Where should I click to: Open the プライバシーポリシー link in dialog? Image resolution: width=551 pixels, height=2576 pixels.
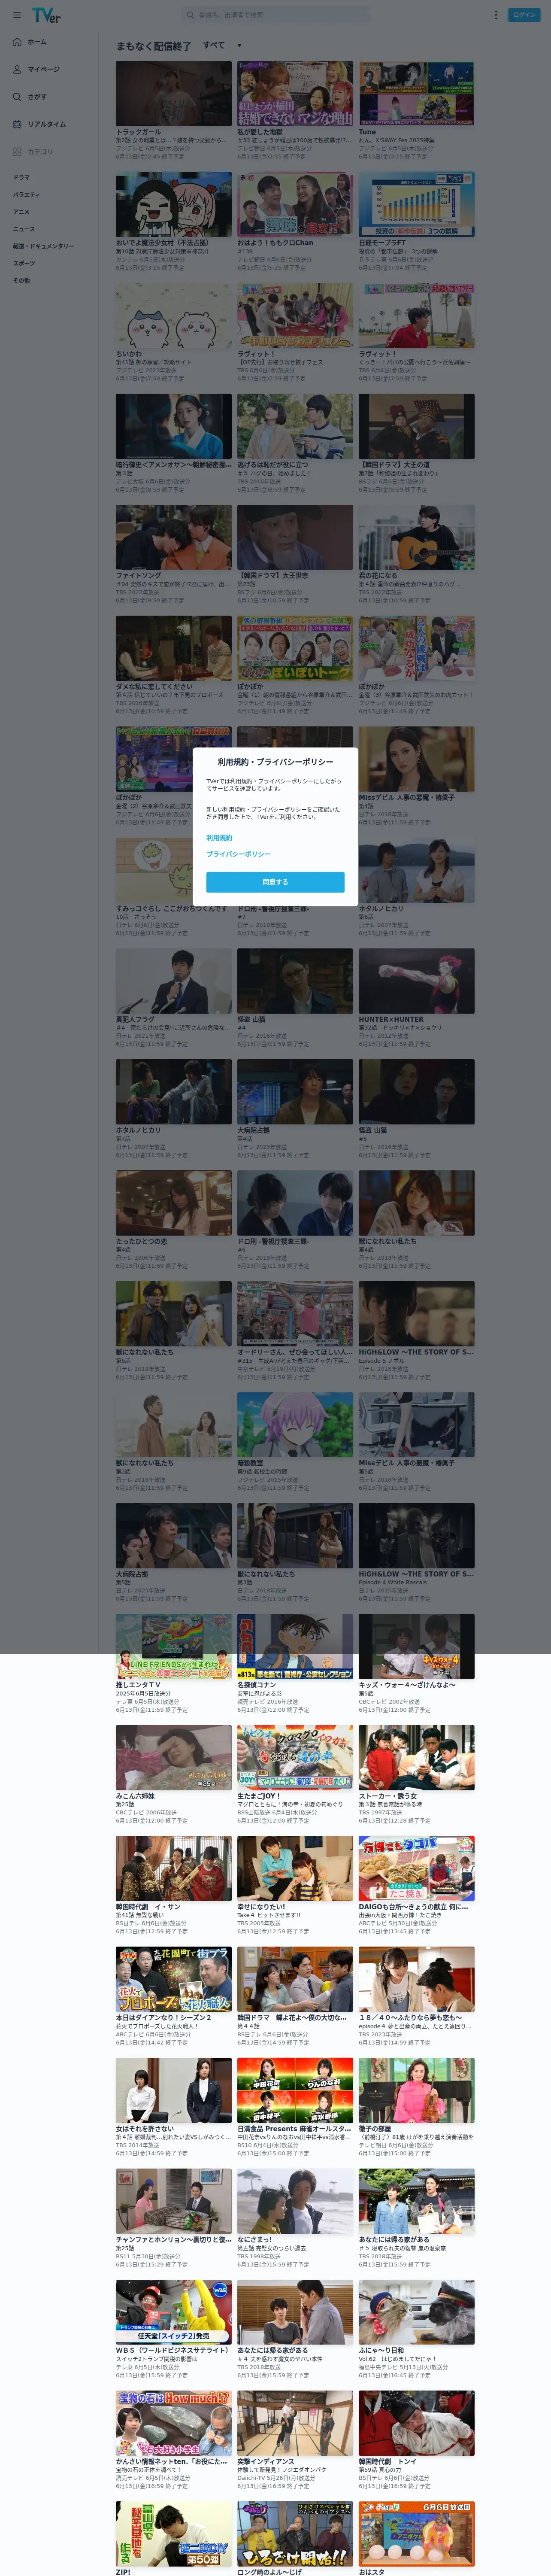(238, 854)
